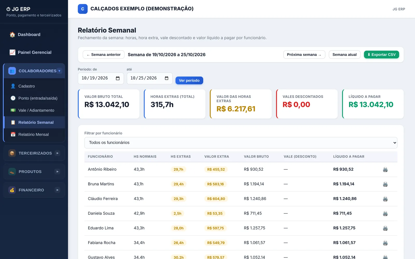The height and width of the screenshot is (259, 415).
Task: Open Vale / Adiantamento page
Action: point(34,110)
